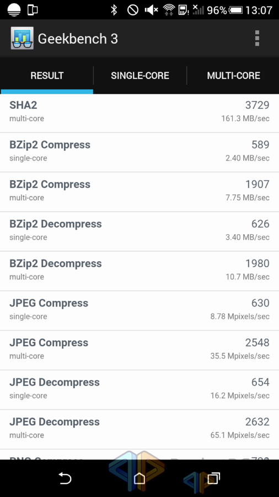The image size is (279, 497).
Task: Select JPEG Compress single-core row
Action: click(x=139, y=311)
